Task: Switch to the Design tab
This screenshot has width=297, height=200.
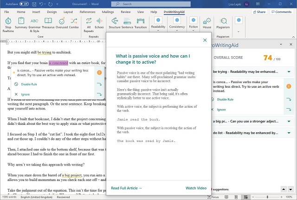Action: coord(52,12)
